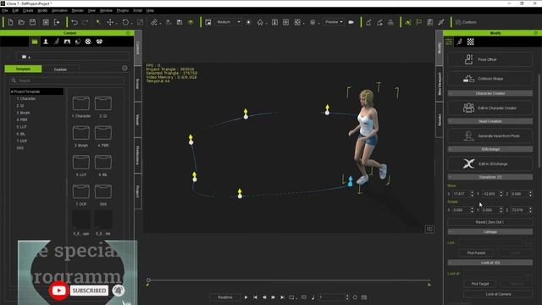This screenshot has height=305, width=542.
Task: Open the Animation menu
Action: coord(59,10)
